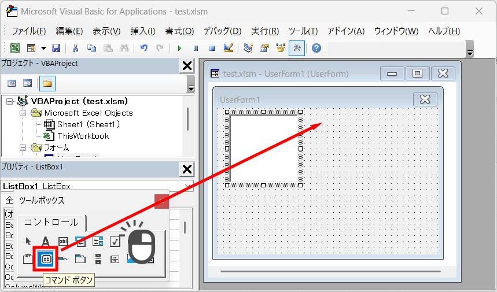Open the 実行(R) menu
Viewport: 497px width, 292px height.
(x=265, y=31)
